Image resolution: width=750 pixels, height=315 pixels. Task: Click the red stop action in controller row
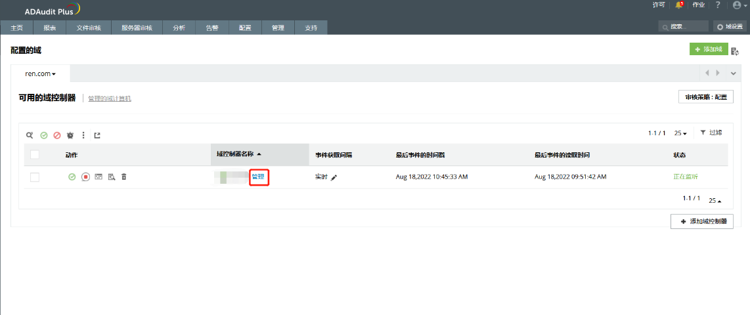click(x=85, y=177)
